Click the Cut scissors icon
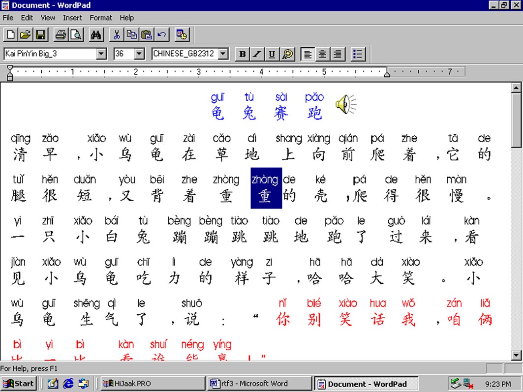The image size is (523, 392). tap(117, 35)
